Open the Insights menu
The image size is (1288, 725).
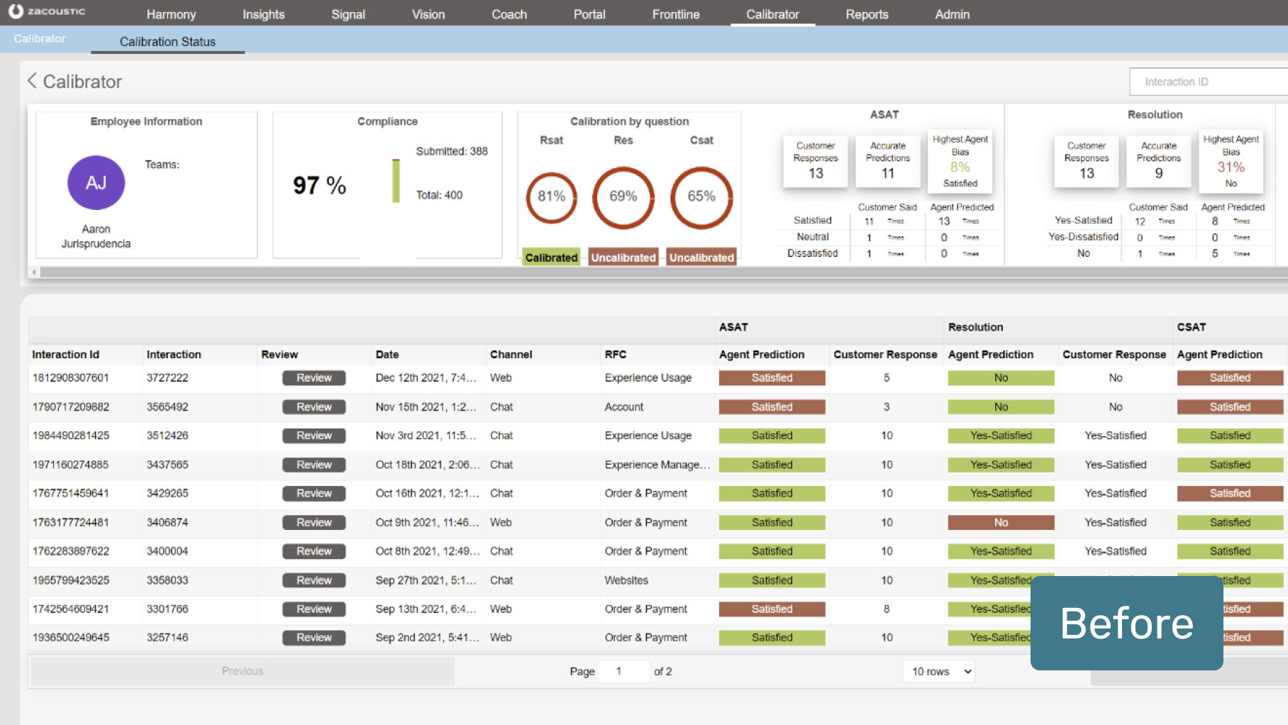tap(263, 14)
